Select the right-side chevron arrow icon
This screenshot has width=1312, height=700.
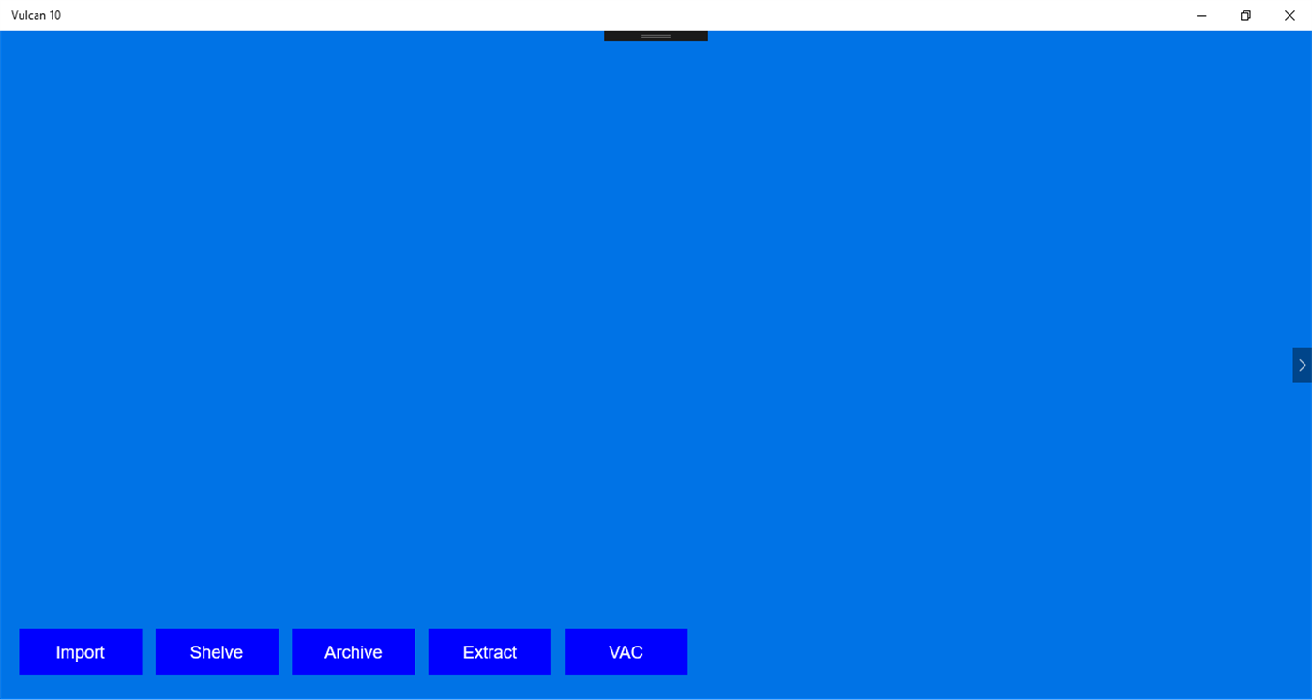[1302, 365]
